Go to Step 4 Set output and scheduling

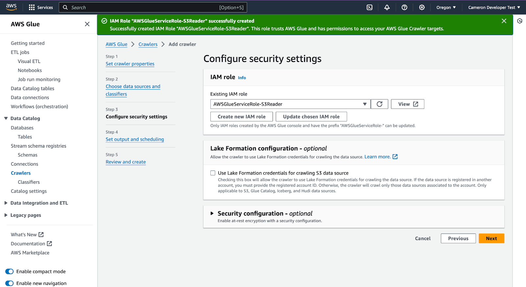(x=135, y=139)
